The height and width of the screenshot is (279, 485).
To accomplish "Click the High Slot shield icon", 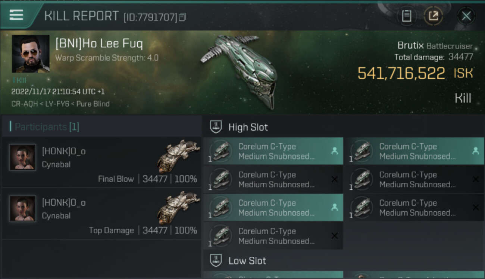I will pyautogui.click(x=216, y=127).
